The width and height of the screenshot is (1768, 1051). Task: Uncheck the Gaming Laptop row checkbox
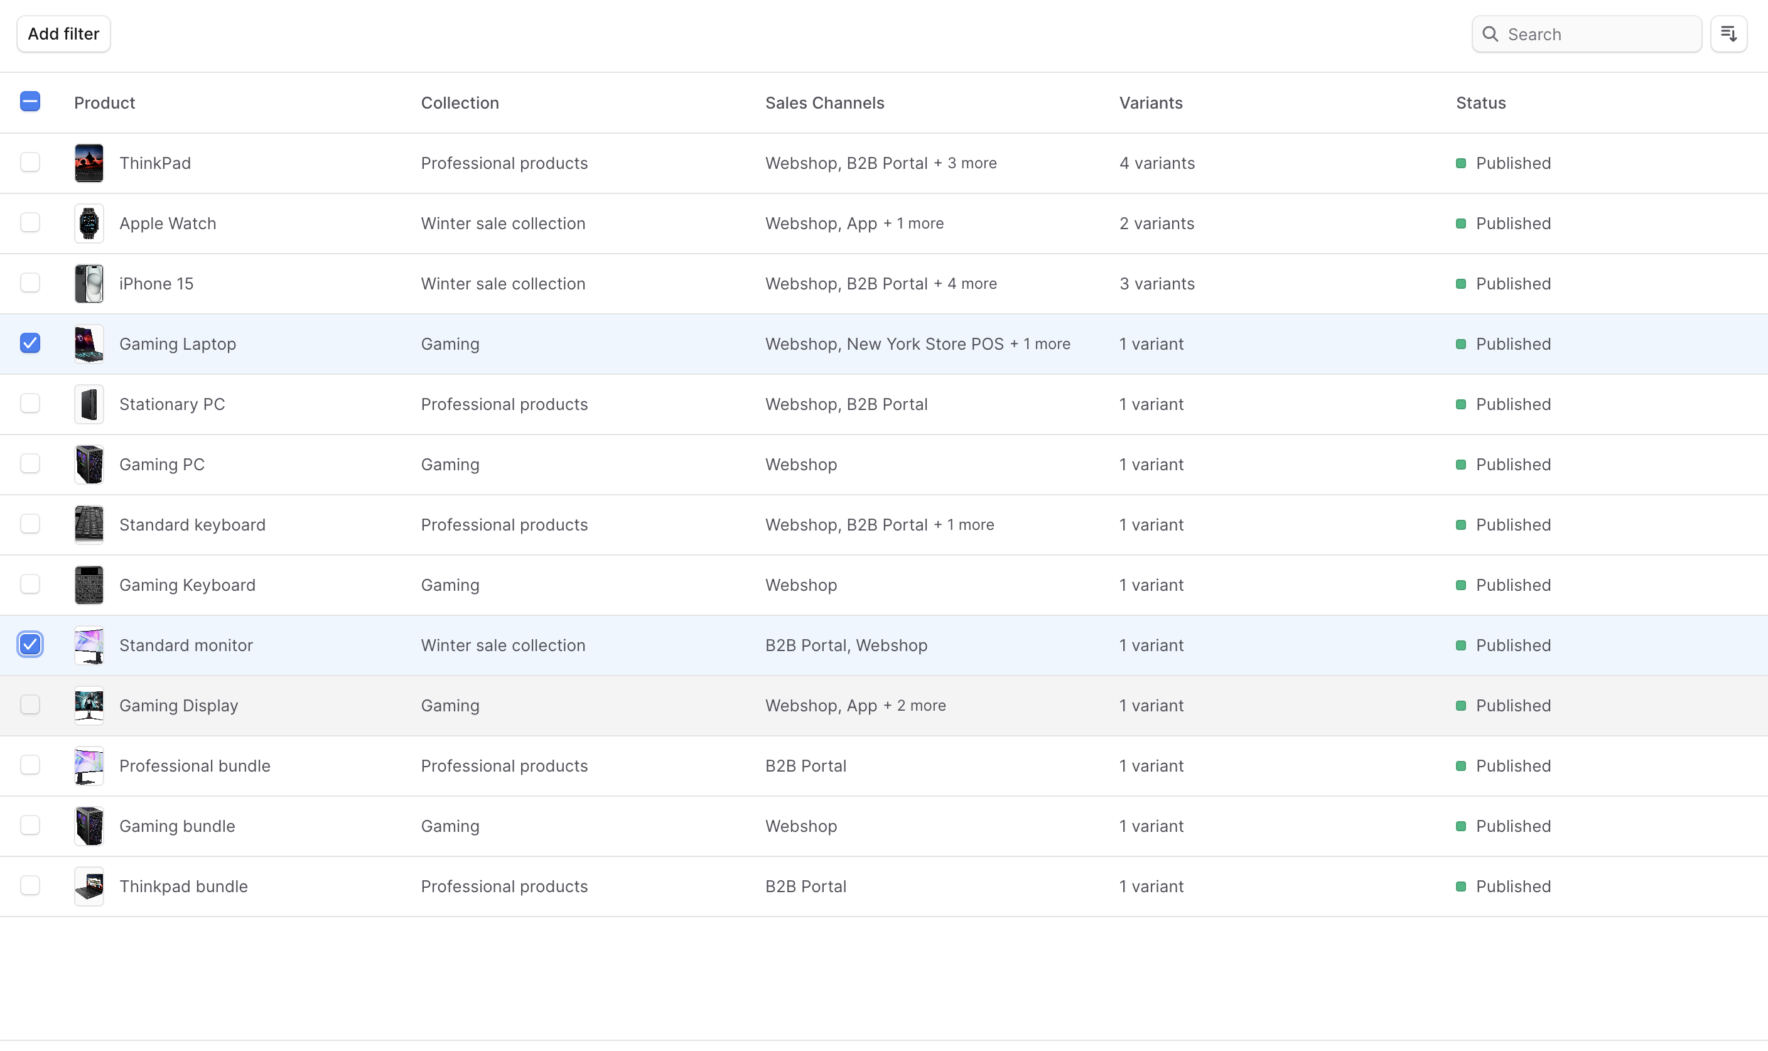pos(30,343)
